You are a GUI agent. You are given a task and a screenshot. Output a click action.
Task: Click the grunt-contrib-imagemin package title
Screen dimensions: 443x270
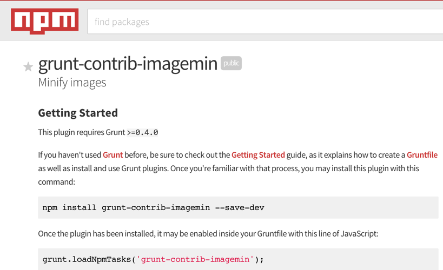coord(128,64)
